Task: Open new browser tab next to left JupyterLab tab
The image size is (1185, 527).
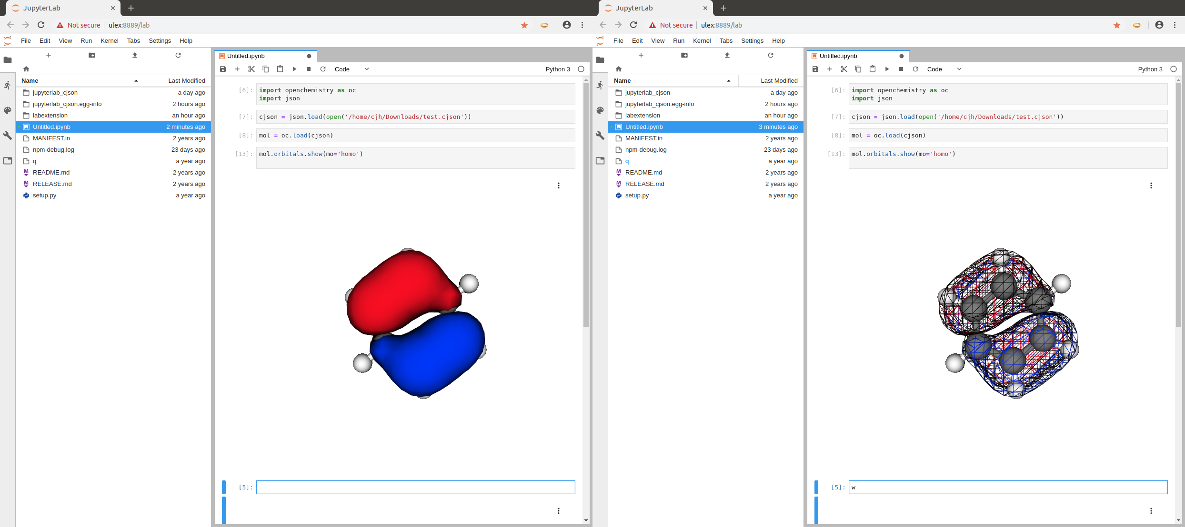Action: pyautogui.click(x=131, y=8)
